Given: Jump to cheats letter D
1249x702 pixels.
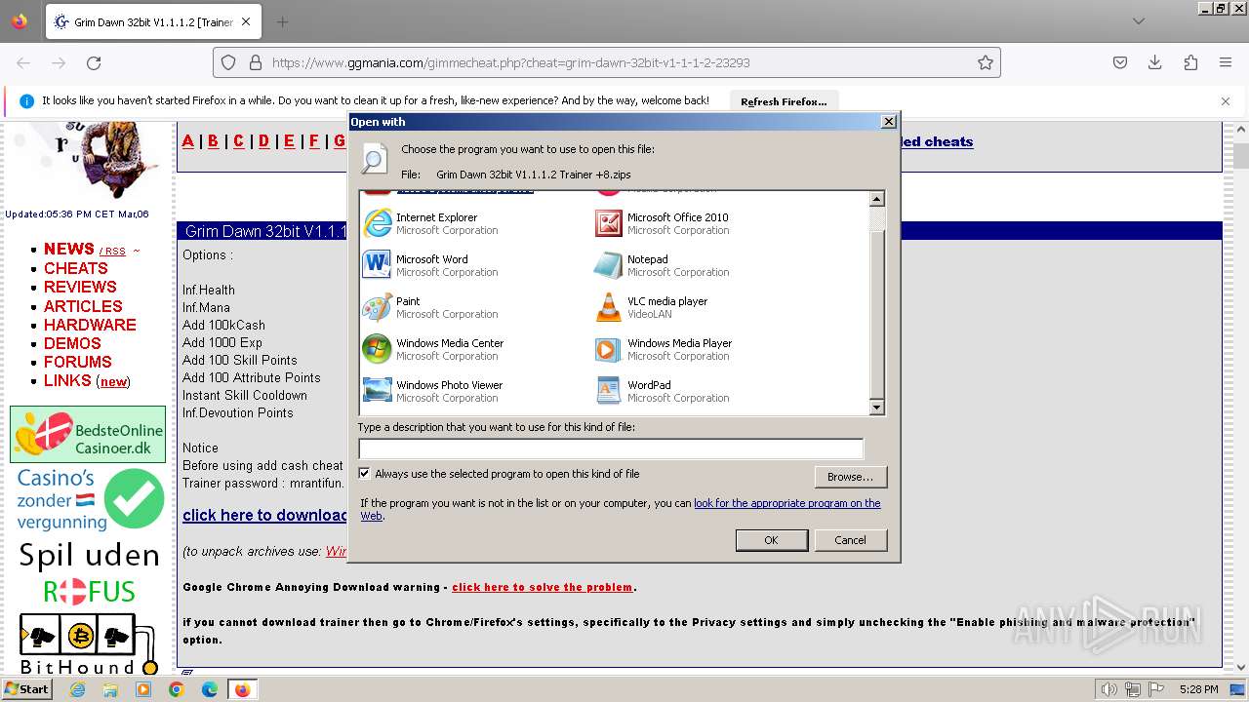Looking at the screenshot, I should click(263, 141).
